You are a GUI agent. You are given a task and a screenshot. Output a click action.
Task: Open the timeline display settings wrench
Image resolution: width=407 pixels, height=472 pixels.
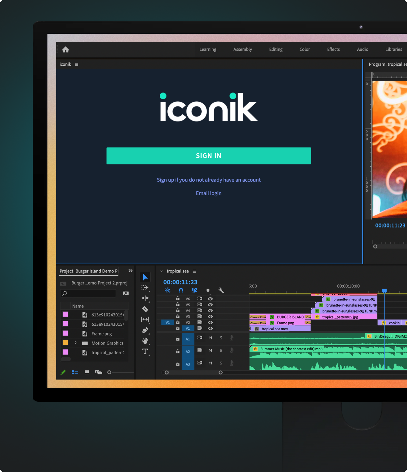tap(221, 290)
